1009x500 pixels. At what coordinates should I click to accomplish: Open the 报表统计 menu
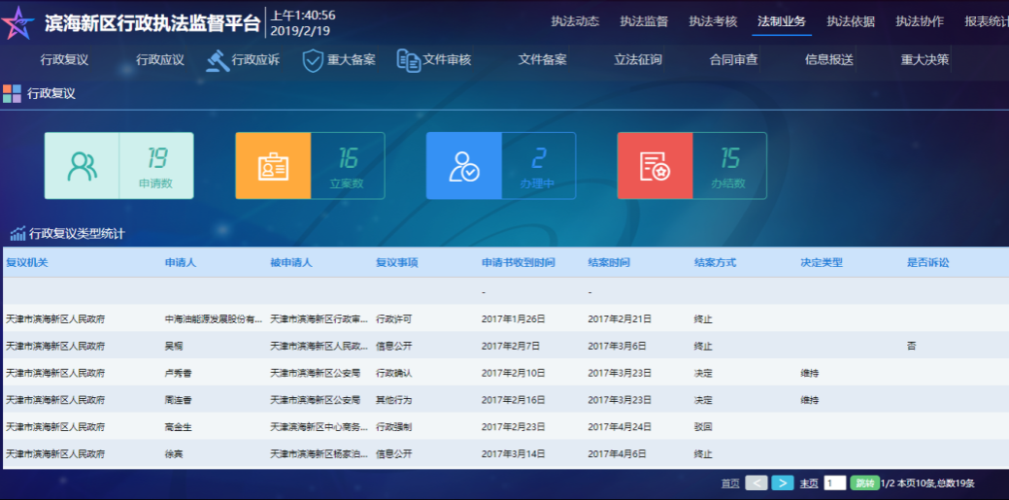(x=987, y=21)
